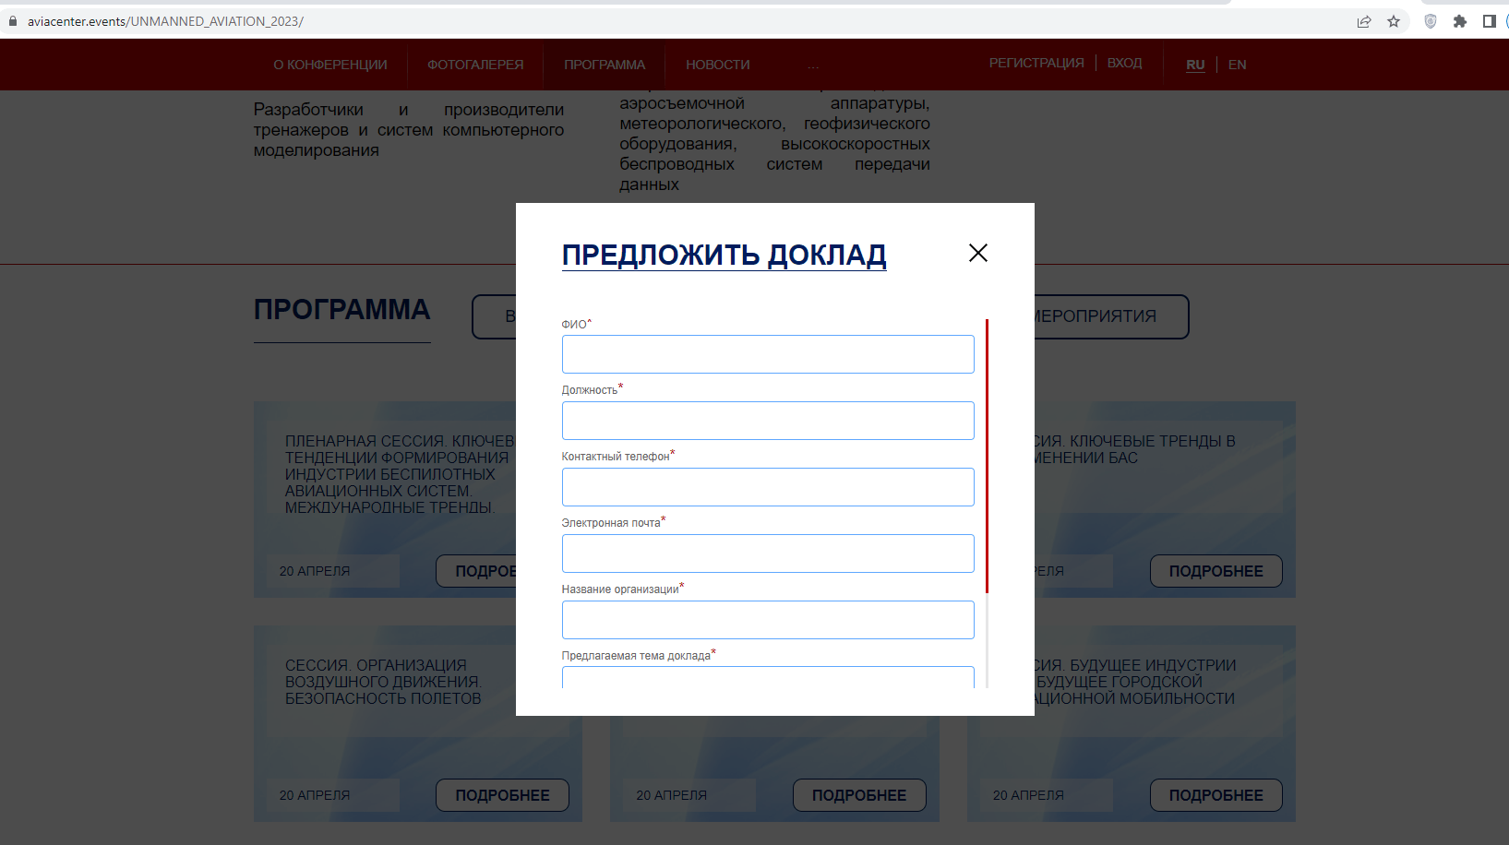The width and height of the screenshot is (1509, 845).
Task: Open the browser extensions puzzle icon
Action: coord(1460,21)
